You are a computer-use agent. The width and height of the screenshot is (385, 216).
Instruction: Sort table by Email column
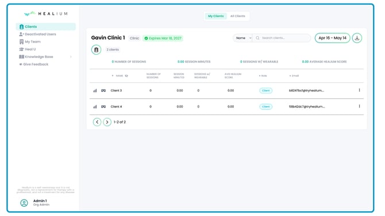click(294, 76)
